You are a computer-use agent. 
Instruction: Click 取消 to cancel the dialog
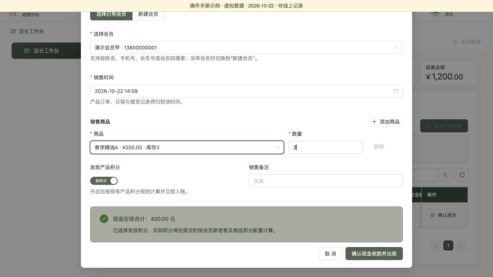pyautogui.click(x=330, y=254)
